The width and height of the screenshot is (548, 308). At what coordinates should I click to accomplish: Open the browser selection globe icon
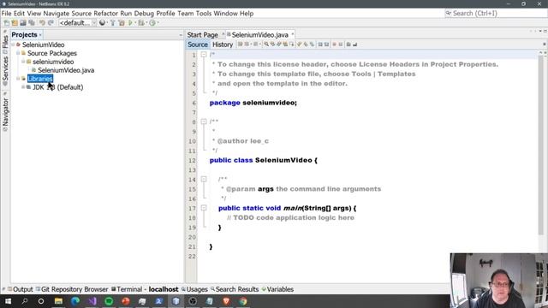pyautogui.click(x=102, y=23)
